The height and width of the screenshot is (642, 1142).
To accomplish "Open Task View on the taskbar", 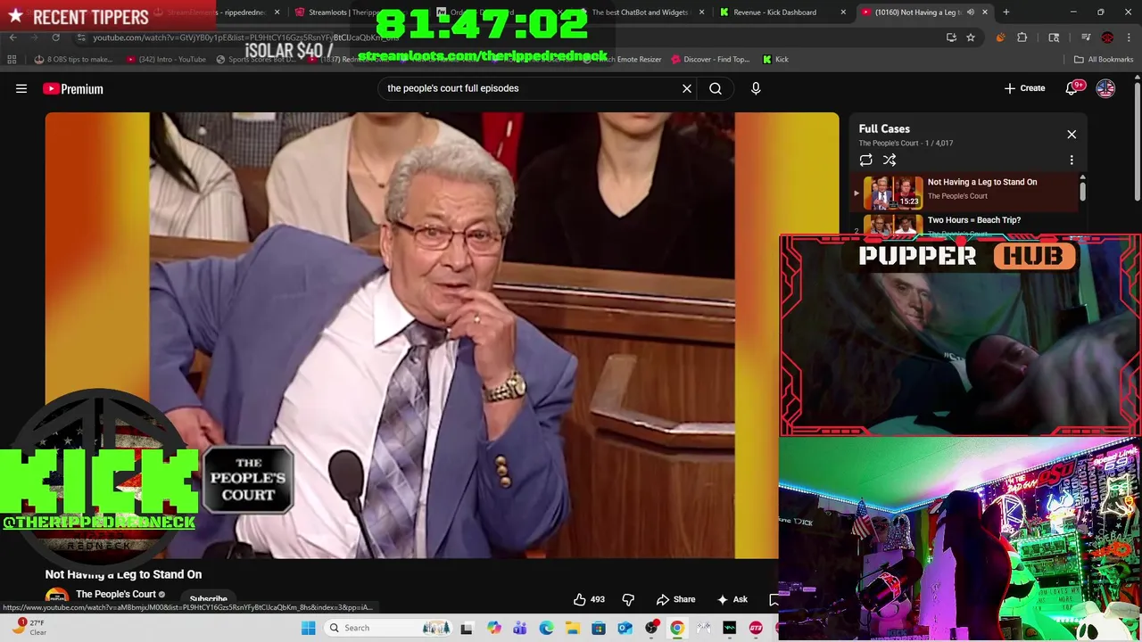I will (467, 628).
